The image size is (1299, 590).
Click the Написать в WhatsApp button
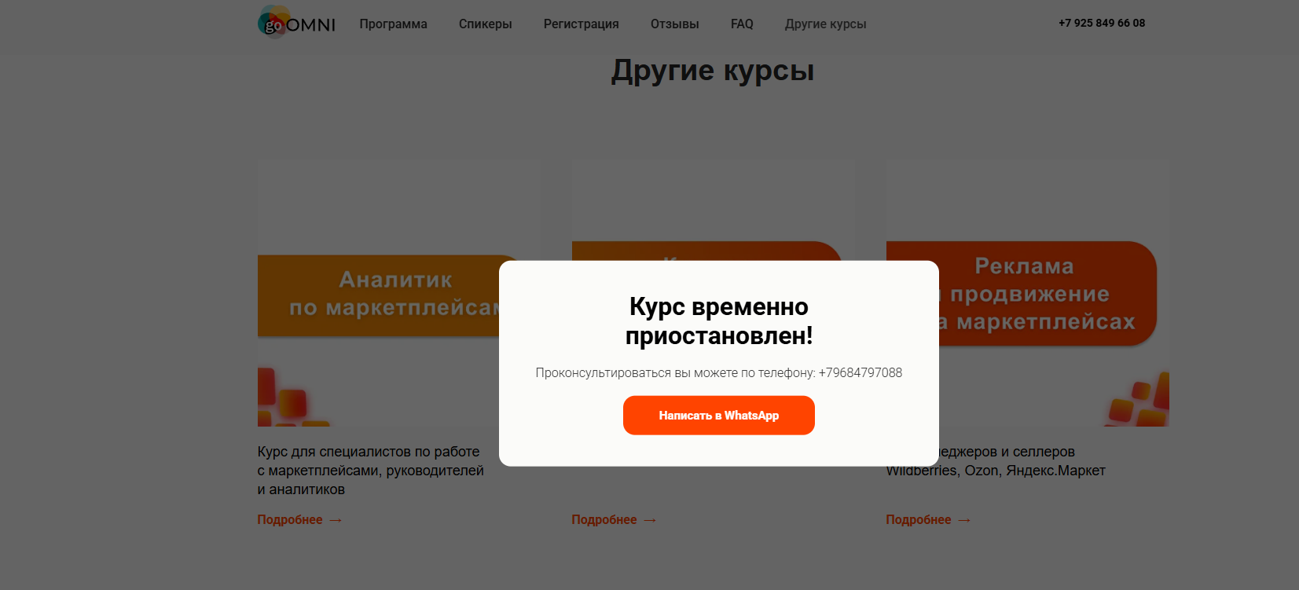click(x=719, y=416)
